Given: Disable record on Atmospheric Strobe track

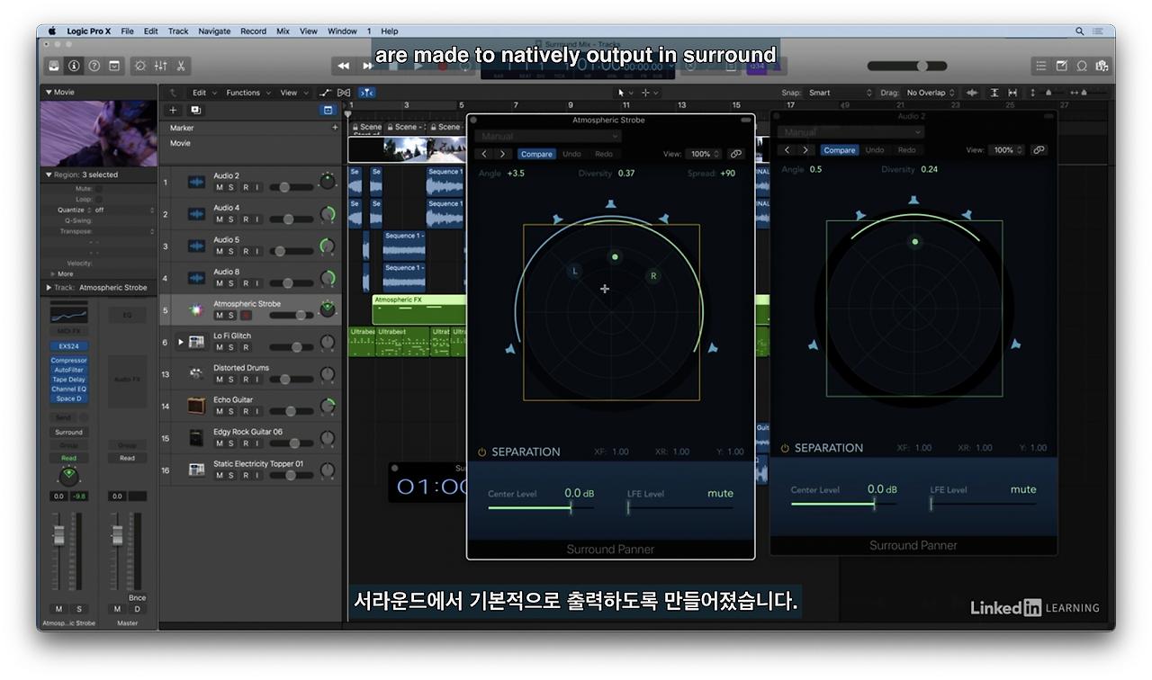Looking at the screenshot, I should click(245, 316).
